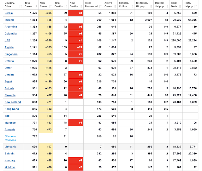This screenshot has height=171, width=202.
Task: Select Algeria's +19 new deaths cell
Action: (76, 47)
